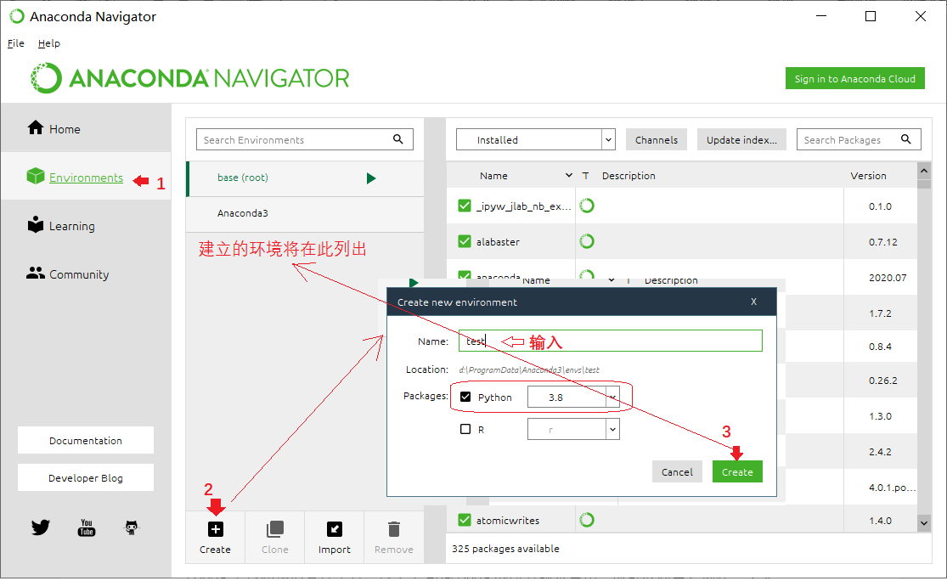This screenshot has height=581, width=947.
Task: Click the 325 packages available status
Action: tap(505, 549)
